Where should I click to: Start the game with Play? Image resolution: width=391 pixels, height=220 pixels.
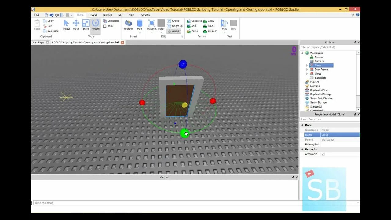pyautogui.click(x=225, y=25)
